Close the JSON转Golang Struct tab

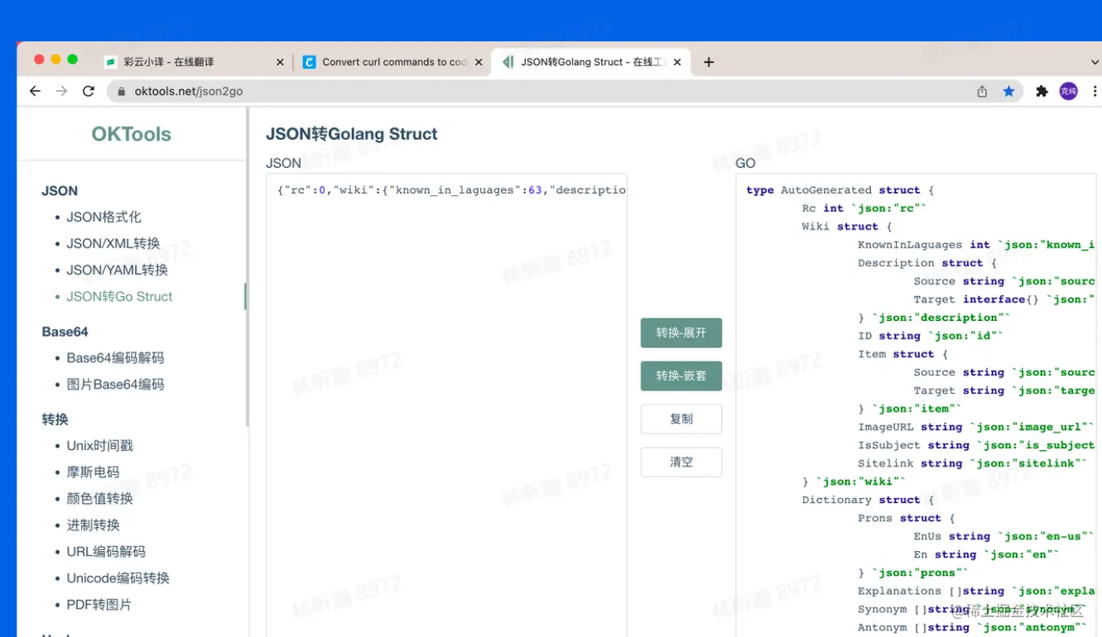click(677, 62)
